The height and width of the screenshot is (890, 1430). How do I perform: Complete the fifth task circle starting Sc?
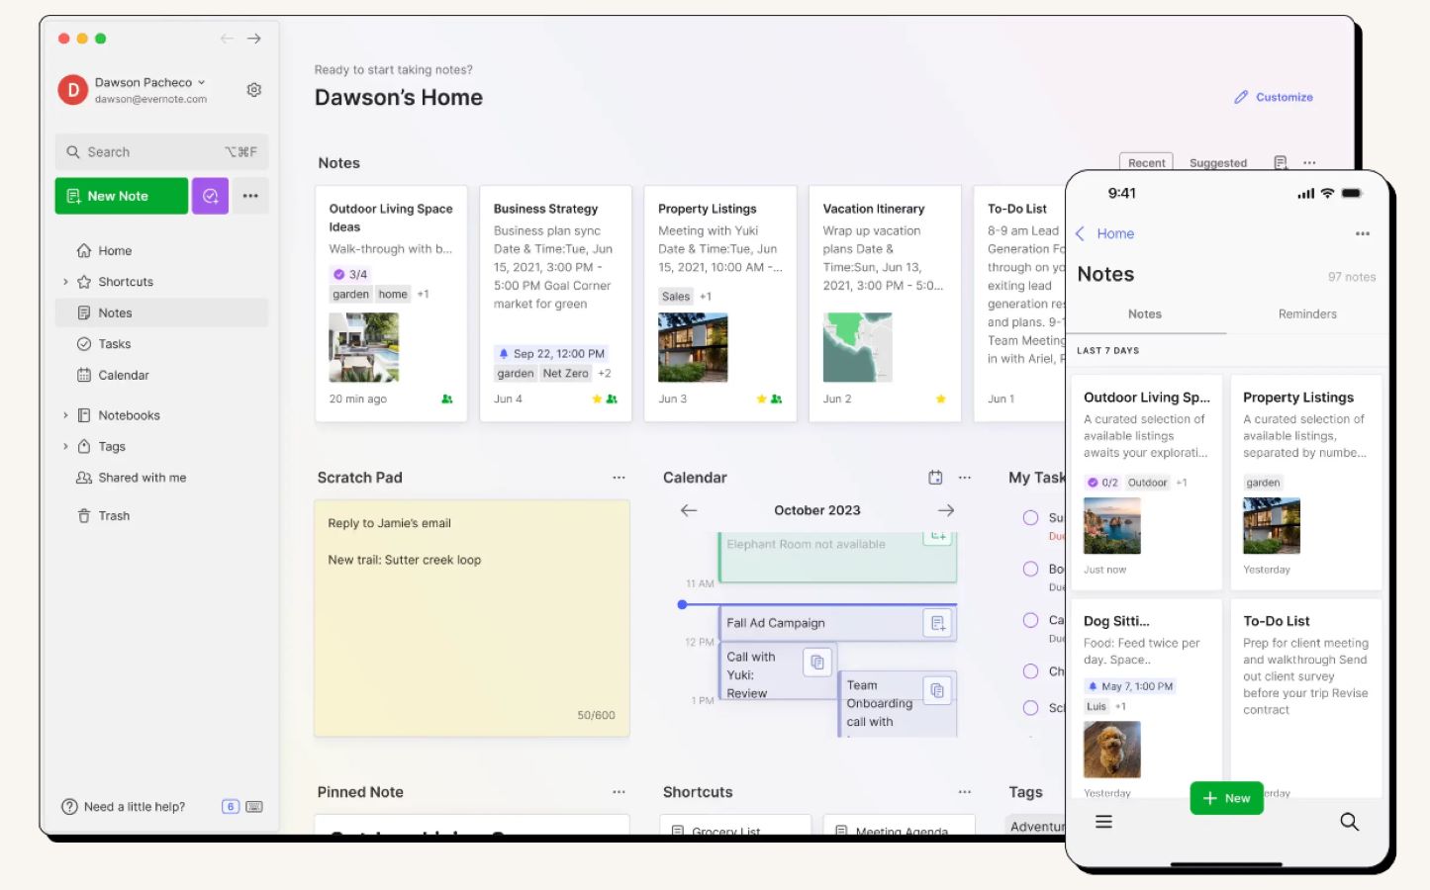click(x=1030, y=708)
